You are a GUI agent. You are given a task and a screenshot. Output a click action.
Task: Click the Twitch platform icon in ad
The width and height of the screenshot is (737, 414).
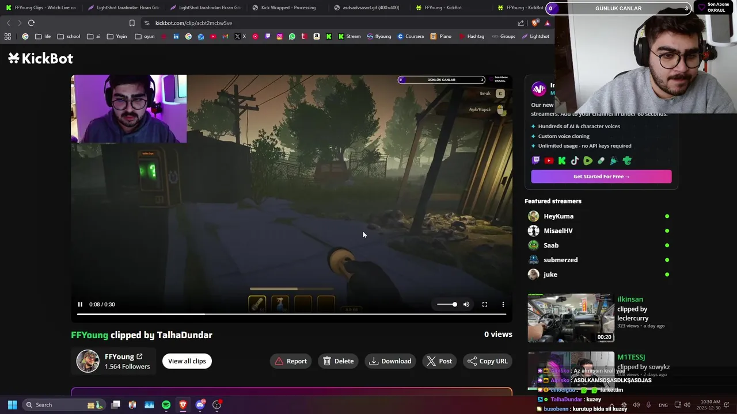pyautogui.click(x=536, y=161)
